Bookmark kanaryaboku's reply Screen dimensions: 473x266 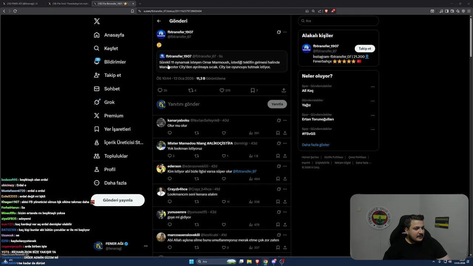point(278,133)
